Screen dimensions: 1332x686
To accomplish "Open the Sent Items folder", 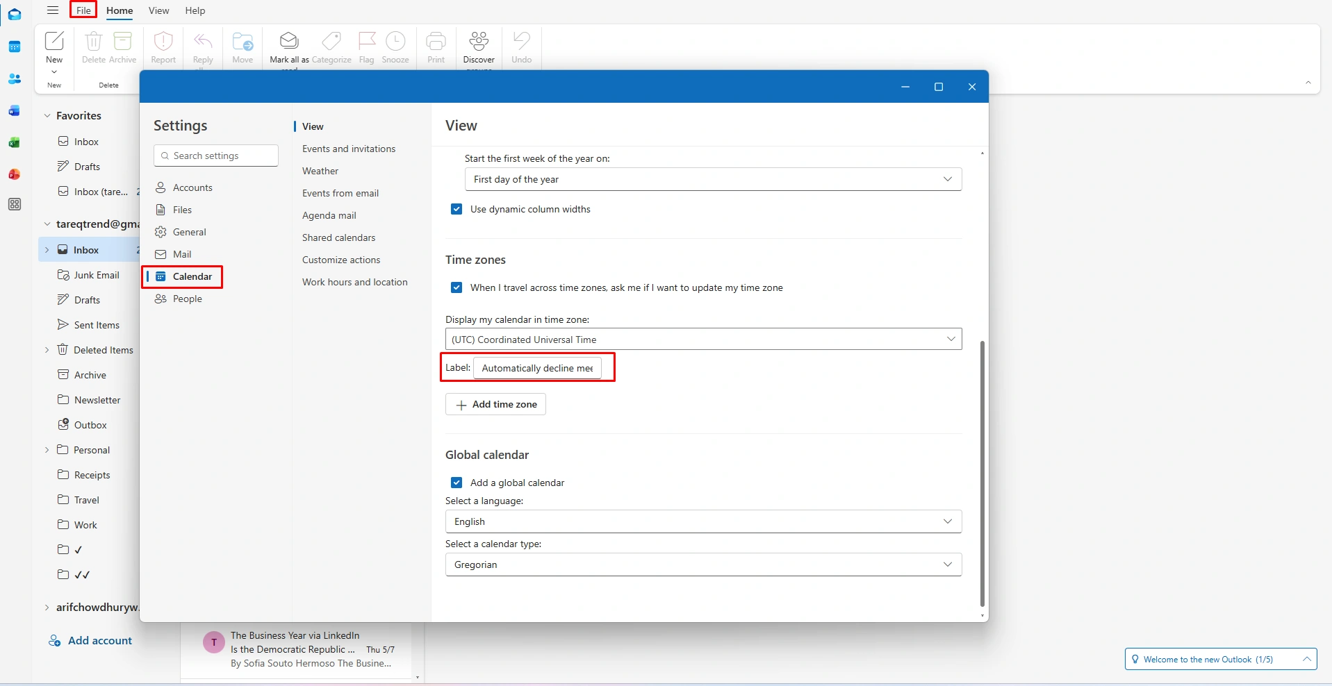I will pyautogui.click(x=88, y=325).
